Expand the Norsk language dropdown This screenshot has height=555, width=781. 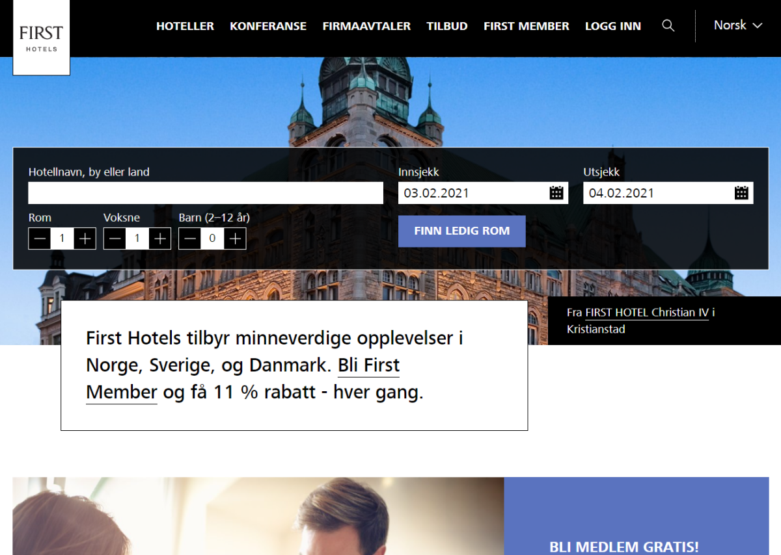click(x=738, y=25)
